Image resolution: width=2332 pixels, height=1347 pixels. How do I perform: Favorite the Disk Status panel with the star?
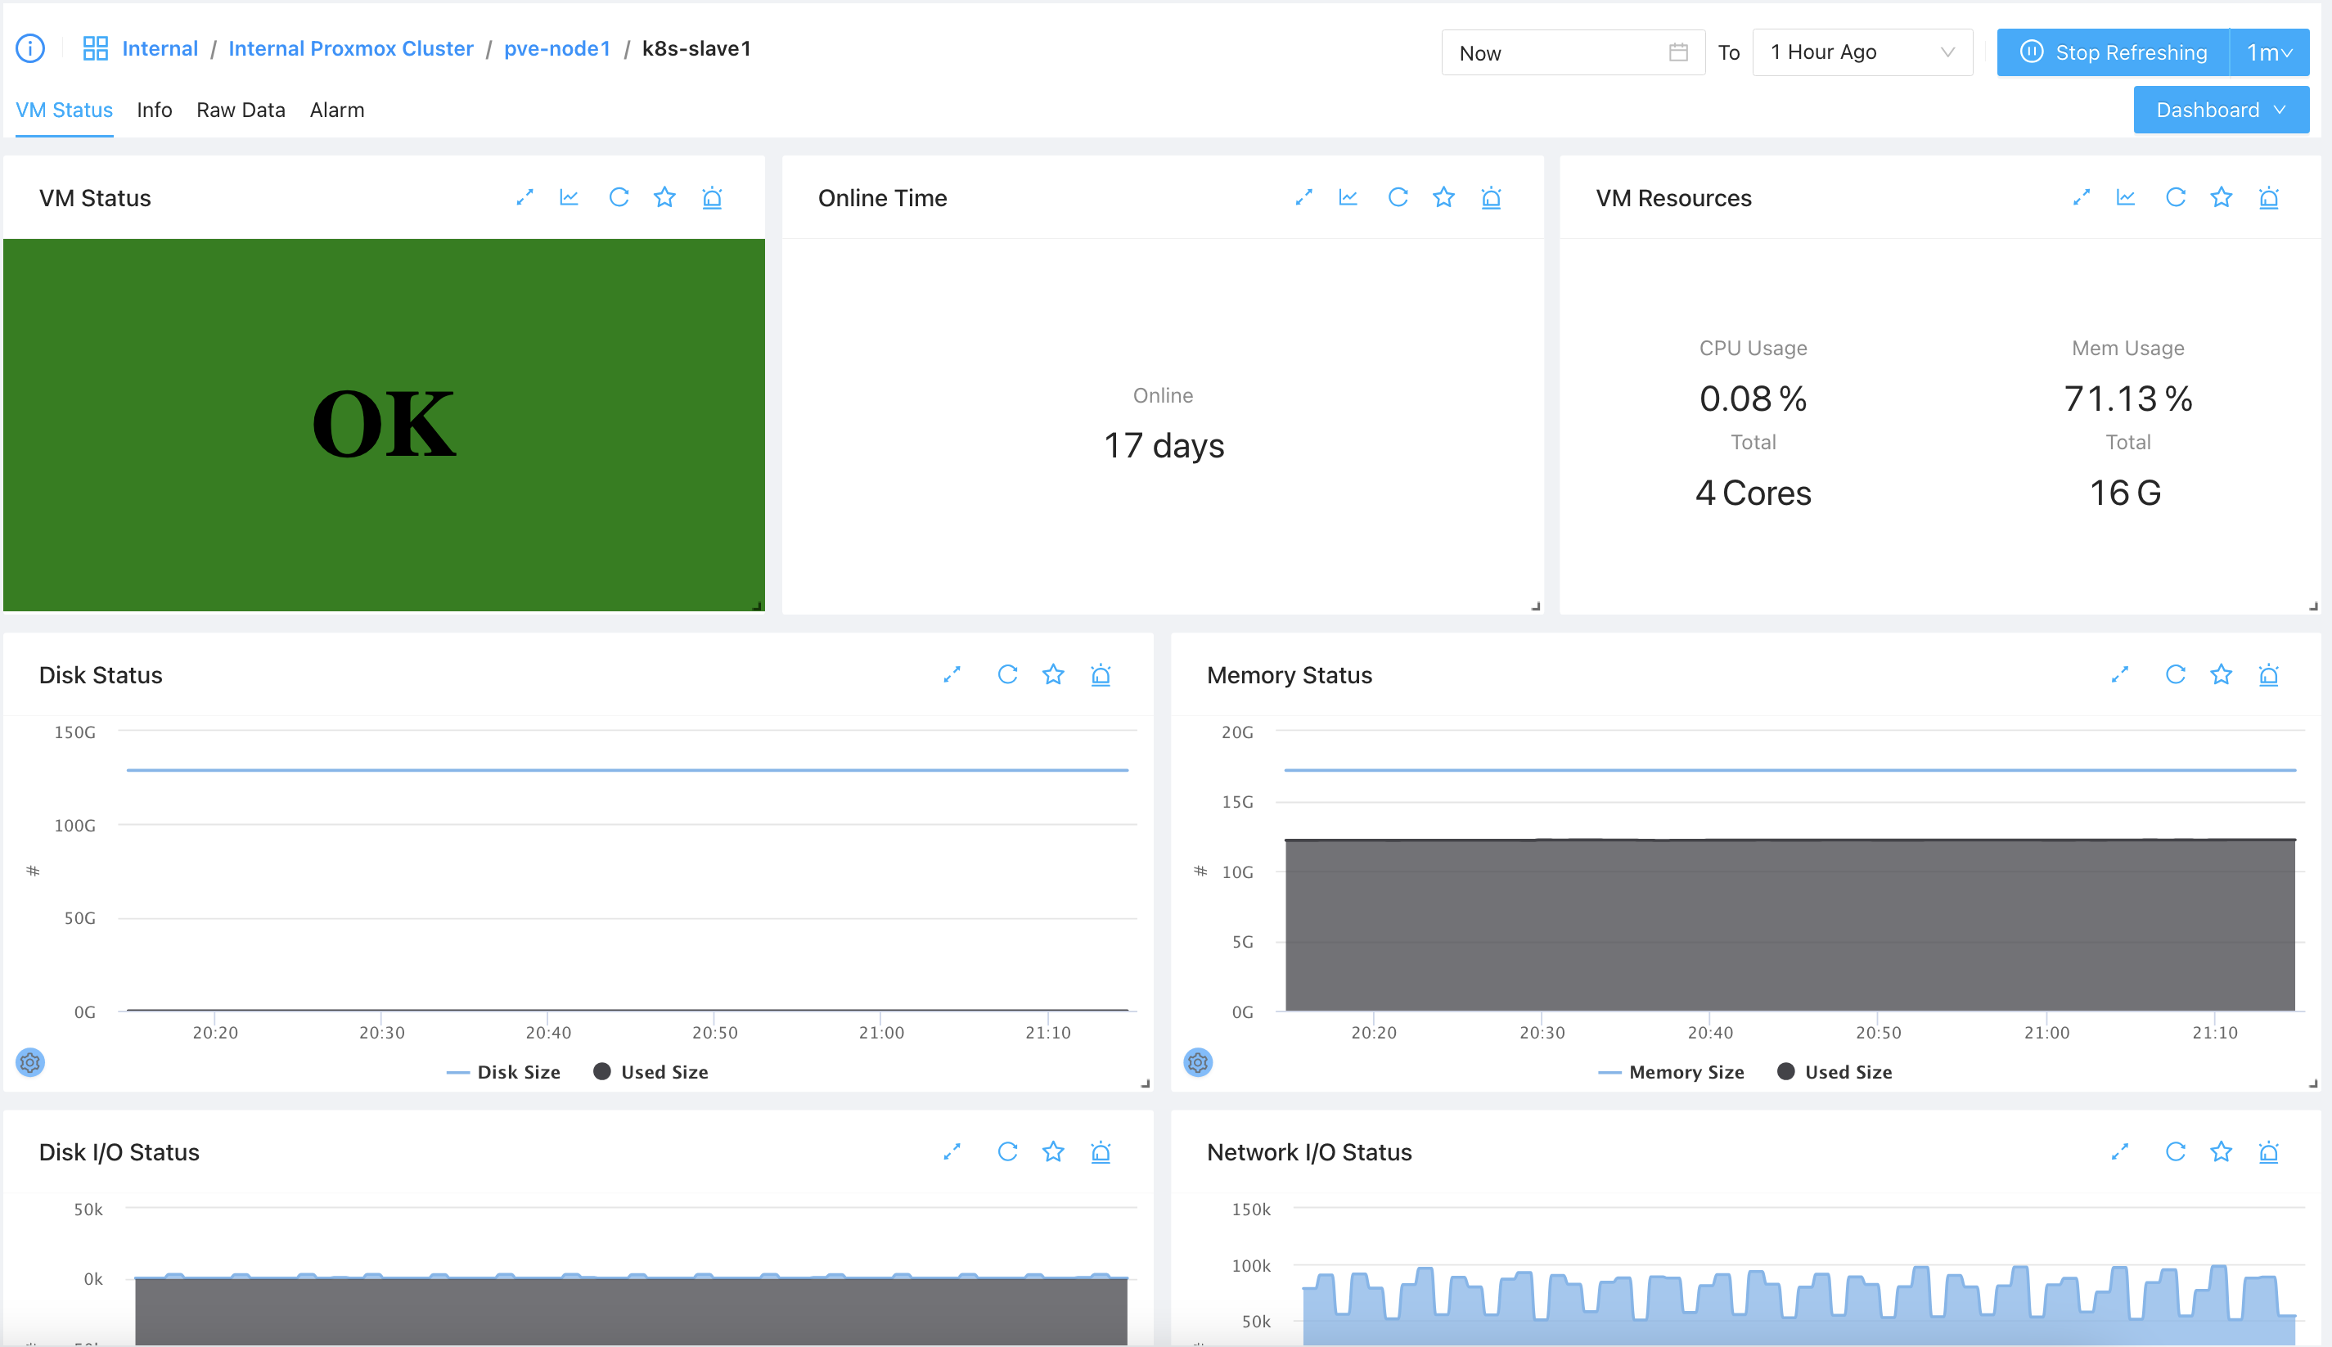point(1053,674)
